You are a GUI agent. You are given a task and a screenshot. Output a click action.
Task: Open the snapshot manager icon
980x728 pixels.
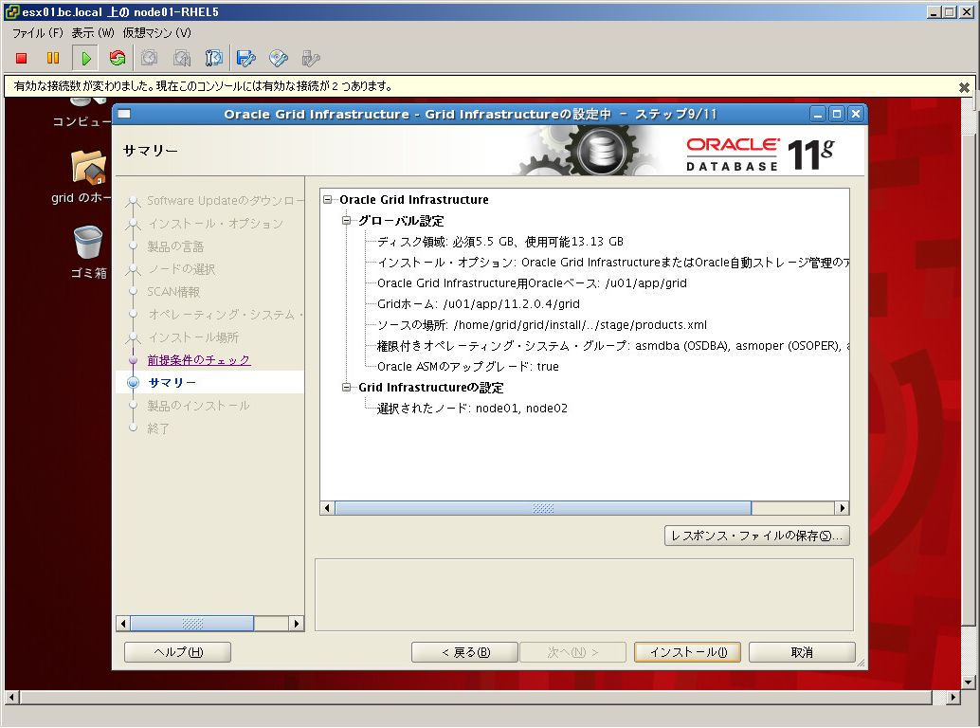(x=214, y=58)
